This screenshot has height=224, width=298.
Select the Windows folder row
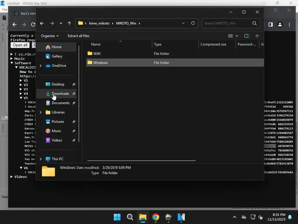(x=175, y=63)
